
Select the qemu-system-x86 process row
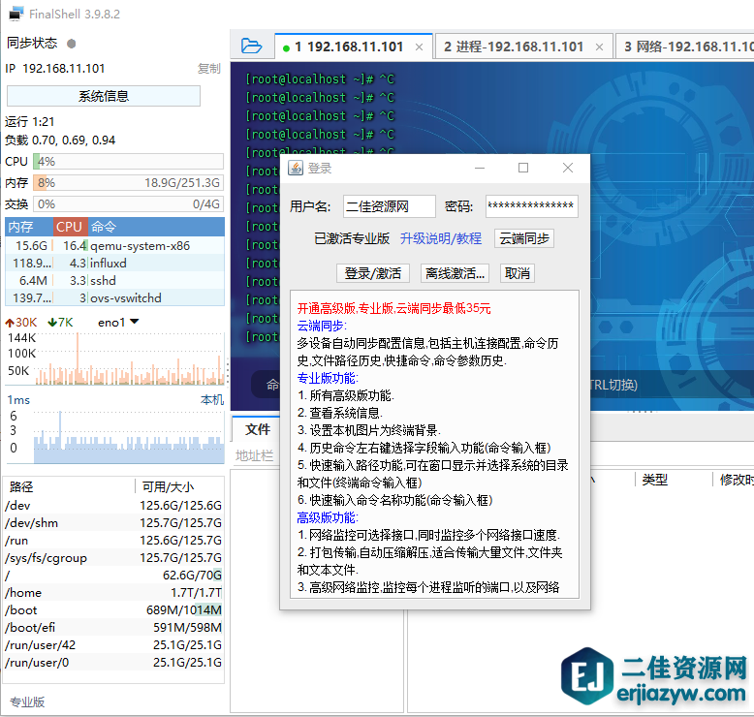114,246
